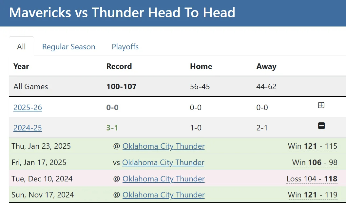Viewport: 346px width, 203px height.
Task: Open the Playoffs tab
Action: click(x=125, y=47)
